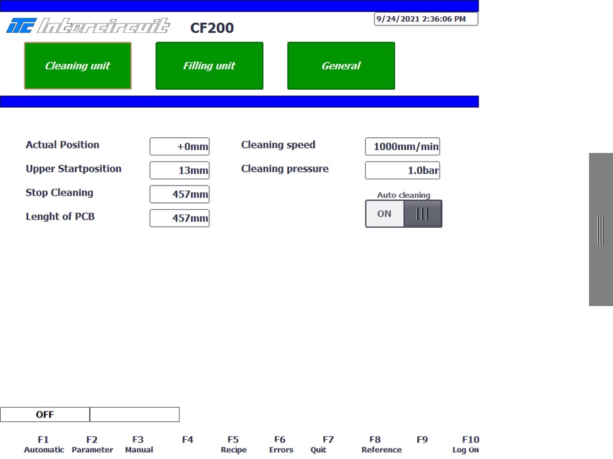This screenshot has height=459, width=613.
Task: Select F3 Manual mode
Action: [139, 444]
